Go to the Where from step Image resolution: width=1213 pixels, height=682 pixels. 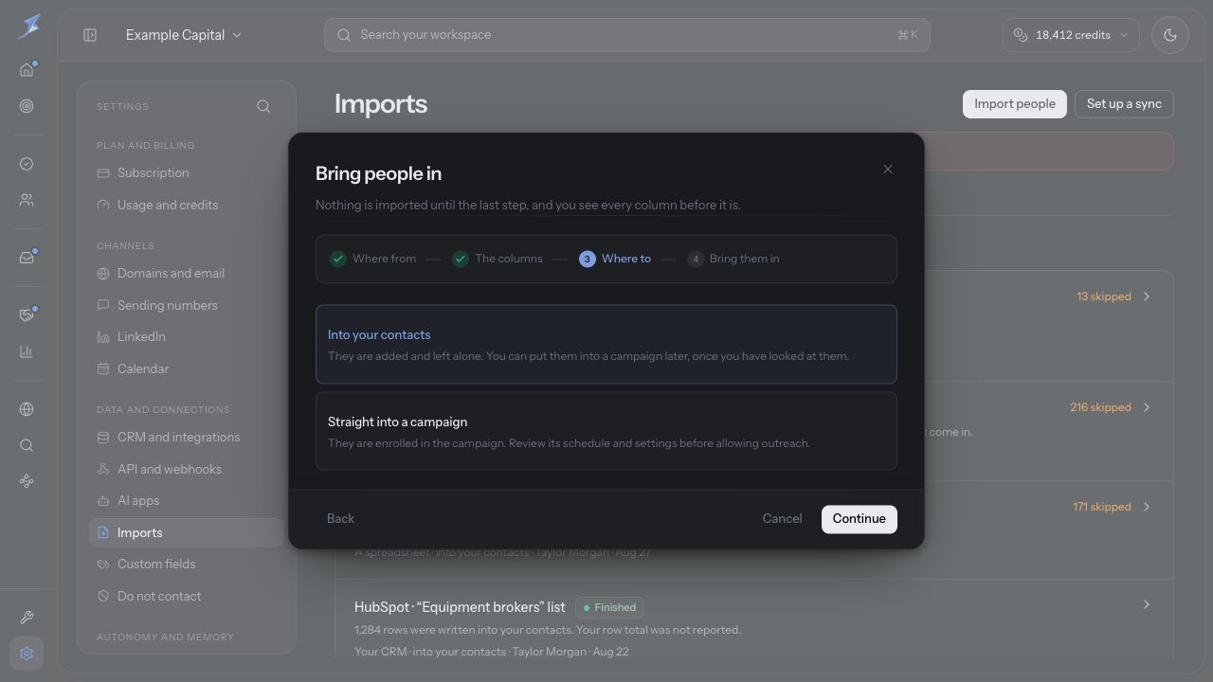pos(373,259)
